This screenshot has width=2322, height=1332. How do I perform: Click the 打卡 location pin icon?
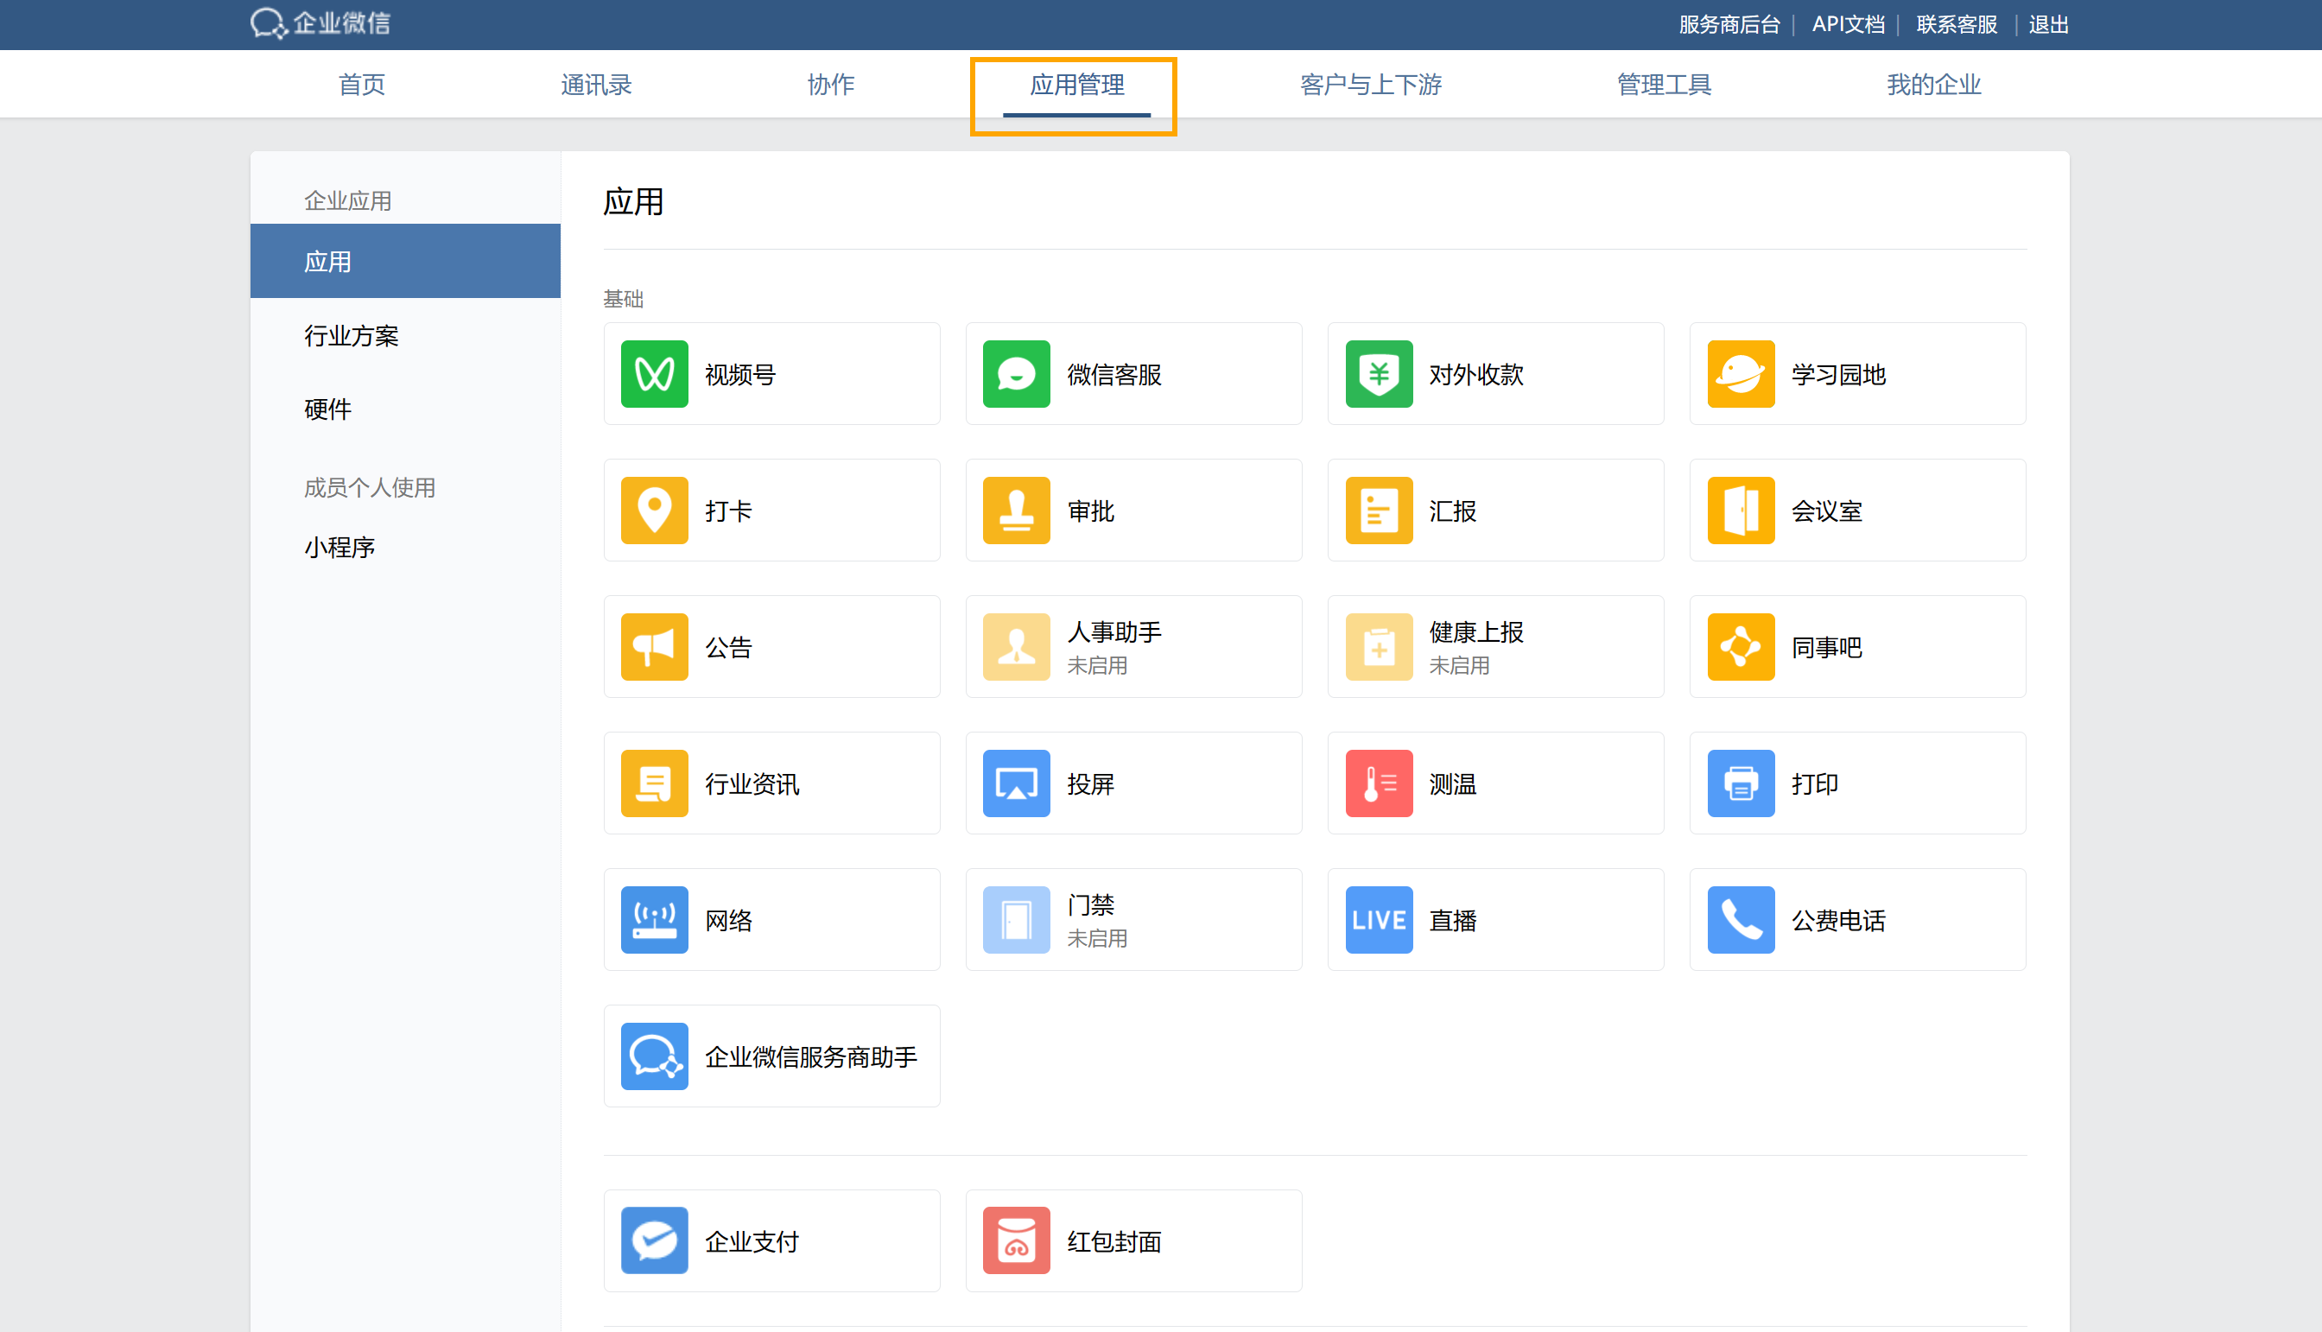[654, 511]
